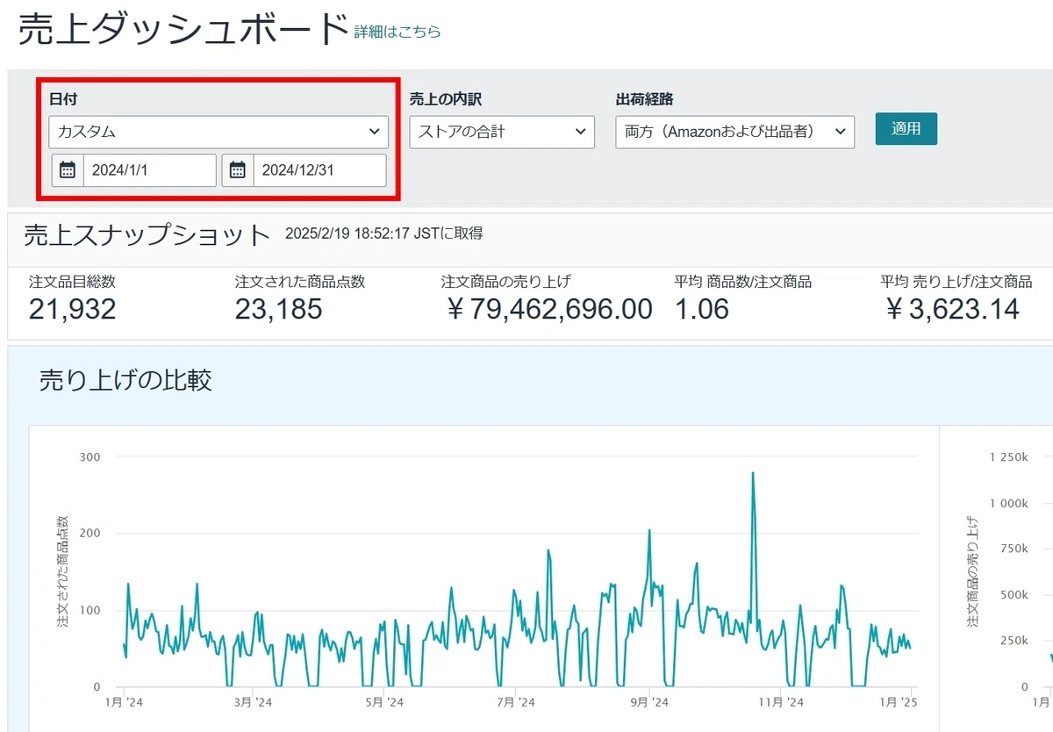Image resolution: width=1053 pixels, height=732 pixels.
Task: Open the 両方 shipping channel dropdown
Action: pos(735,132)
